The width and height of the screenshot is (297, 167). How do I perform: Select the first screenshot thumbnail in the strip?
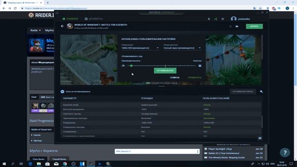[148, 83]
